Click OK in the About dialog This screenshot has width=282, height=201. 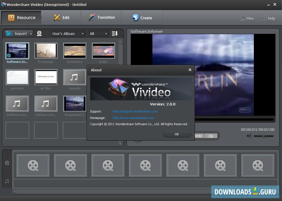(177, 134)
